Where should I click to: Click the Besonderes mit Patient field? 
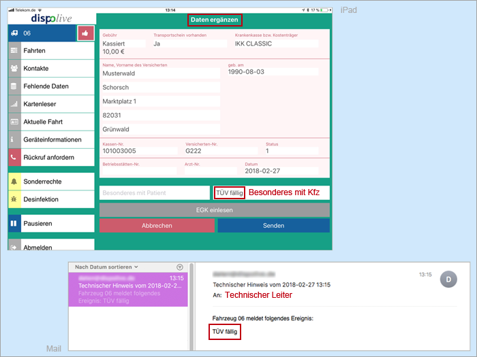coord(153,193)
